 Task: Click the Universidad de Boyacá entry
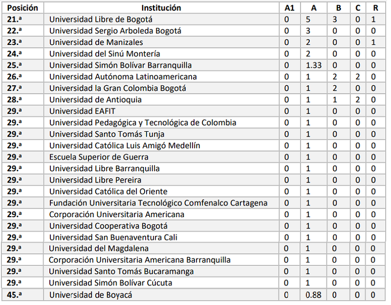(x=90, y=295)
